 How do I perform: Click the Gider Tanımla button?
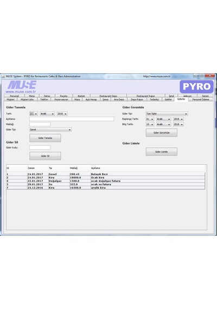pos(45,138)
